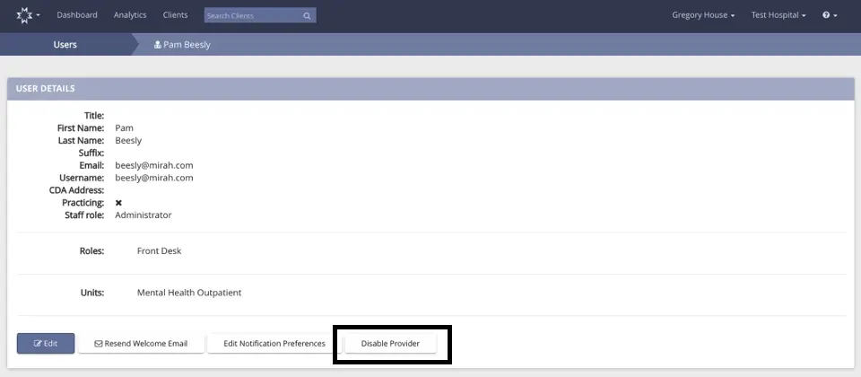Click the Title label
Image resolution: width=861 pixels, height=377 pixels.
[94, 116]
